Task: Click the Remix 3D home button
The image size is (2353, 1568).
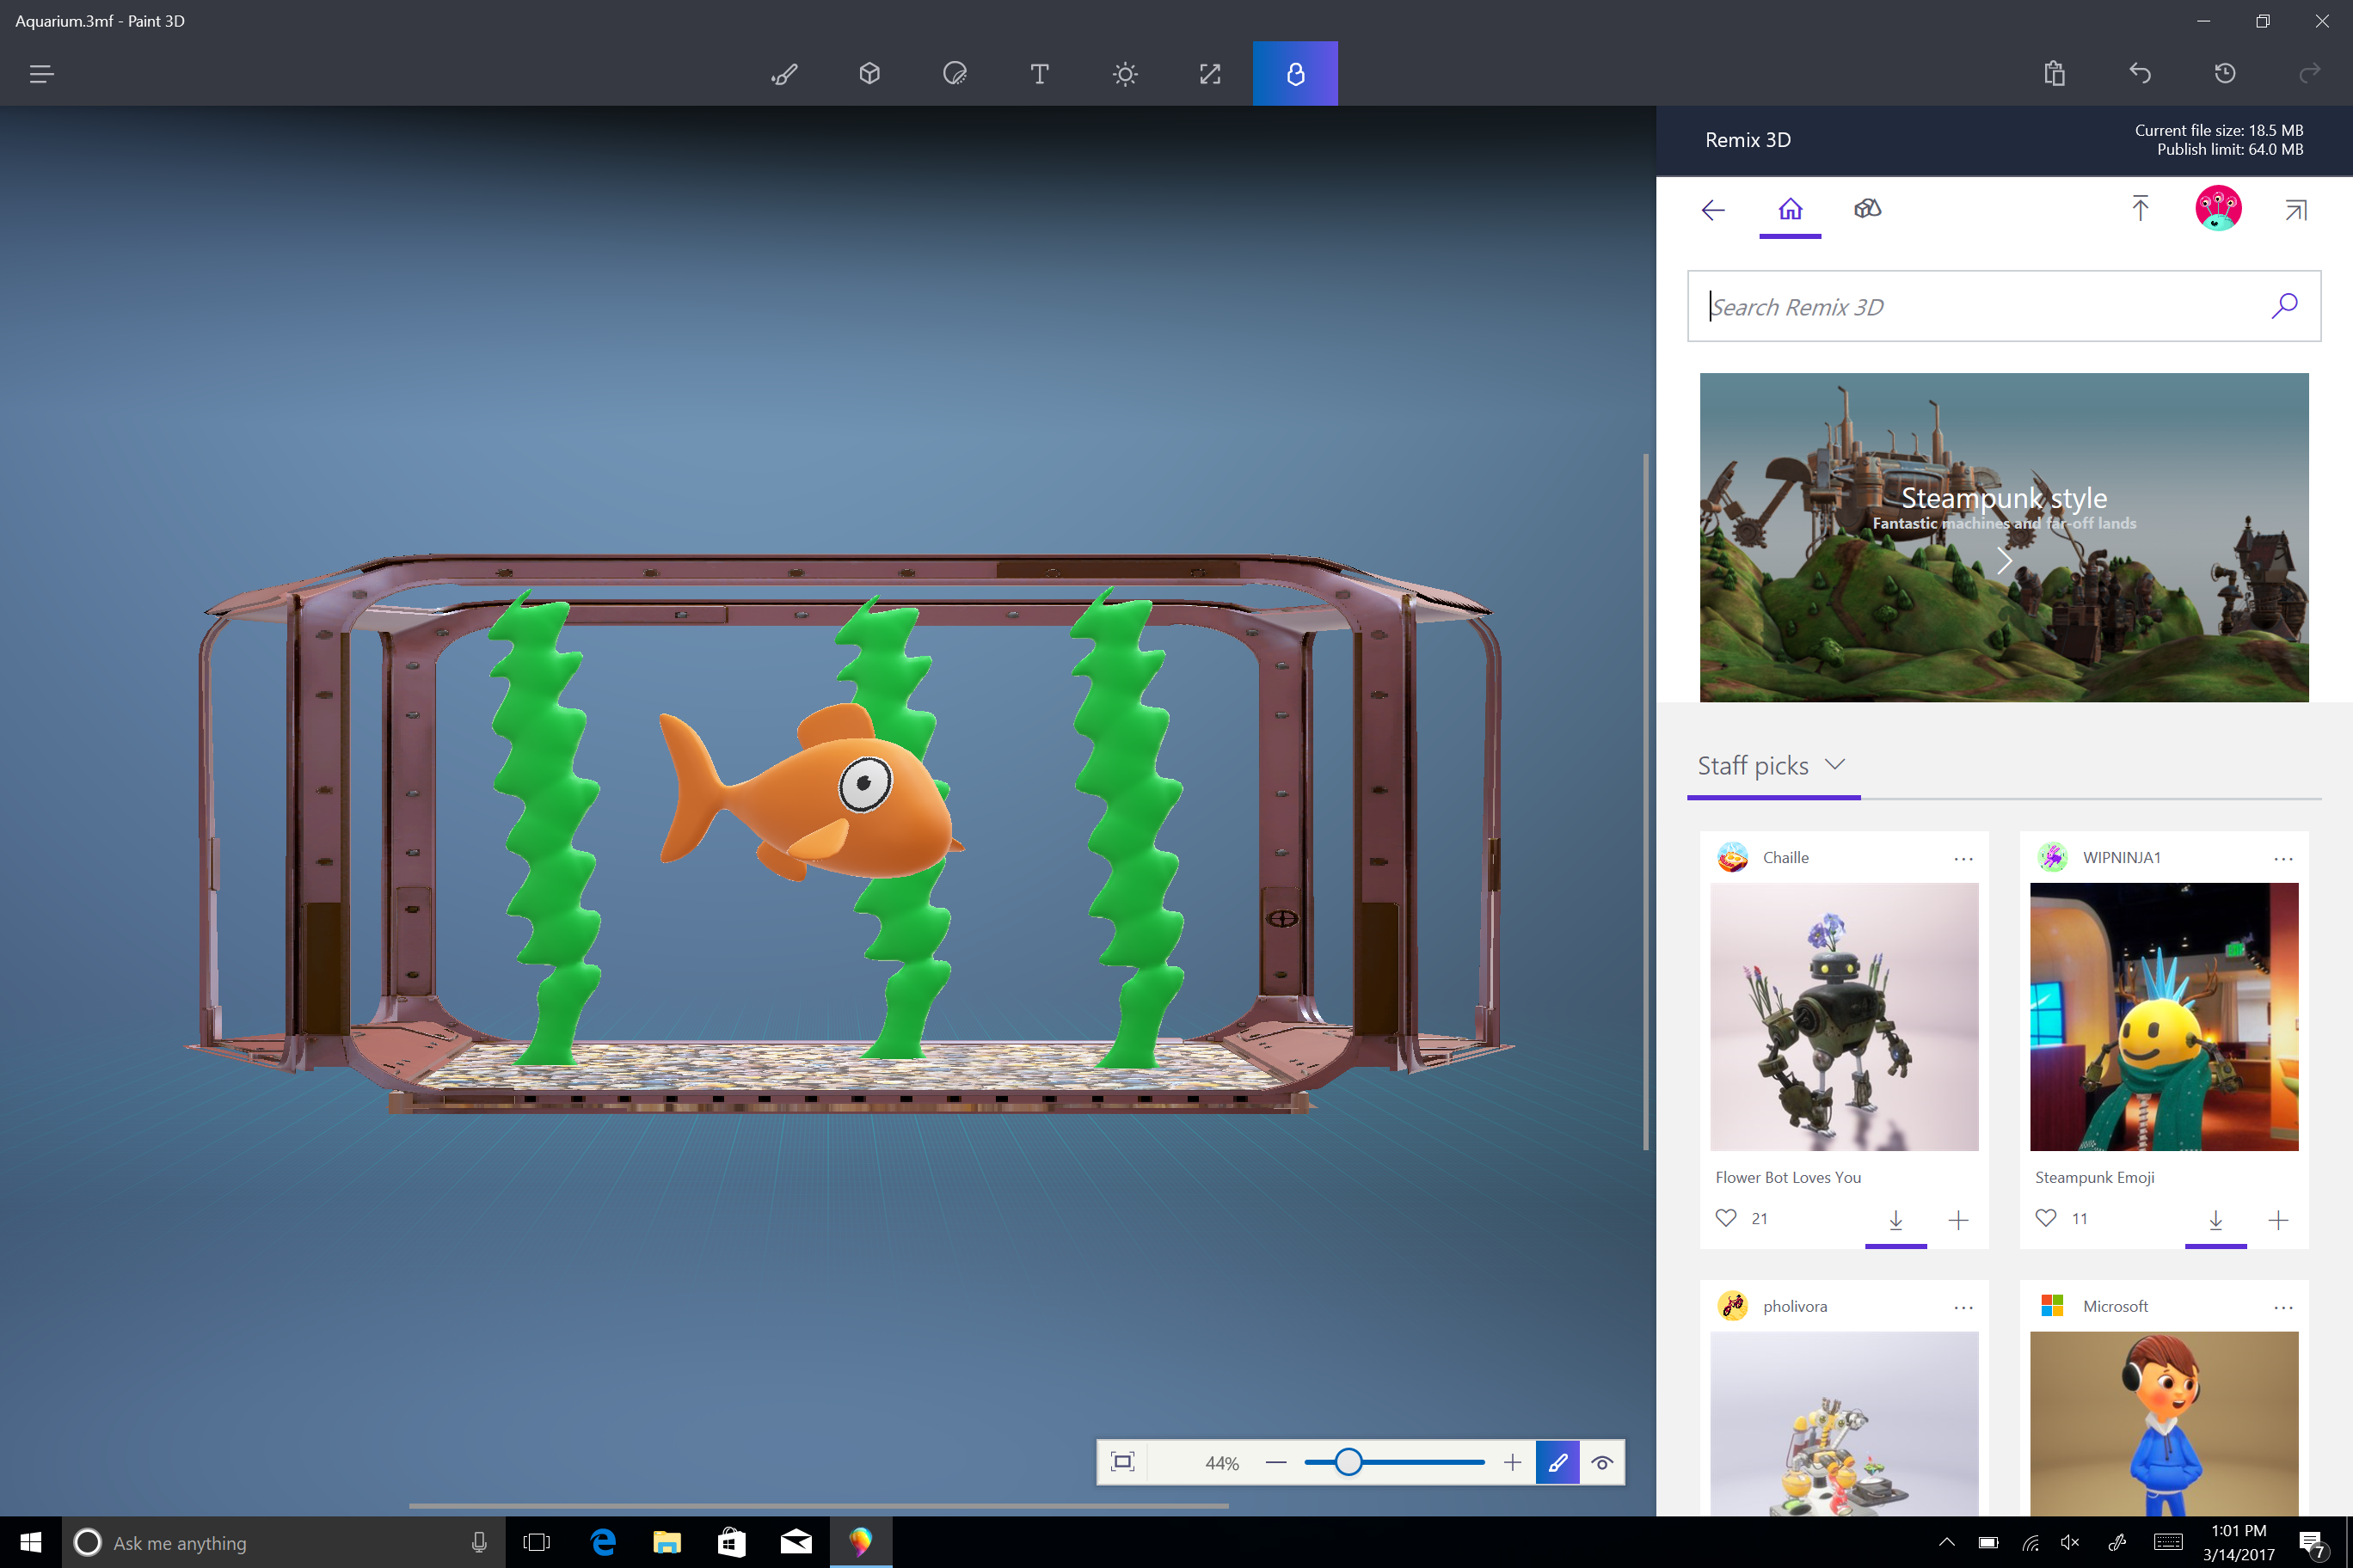Action: [x=1789, y=208]
